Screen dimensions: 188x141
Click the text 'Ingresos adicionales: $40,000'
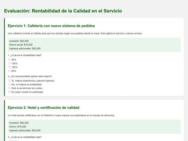click(25, 131)
